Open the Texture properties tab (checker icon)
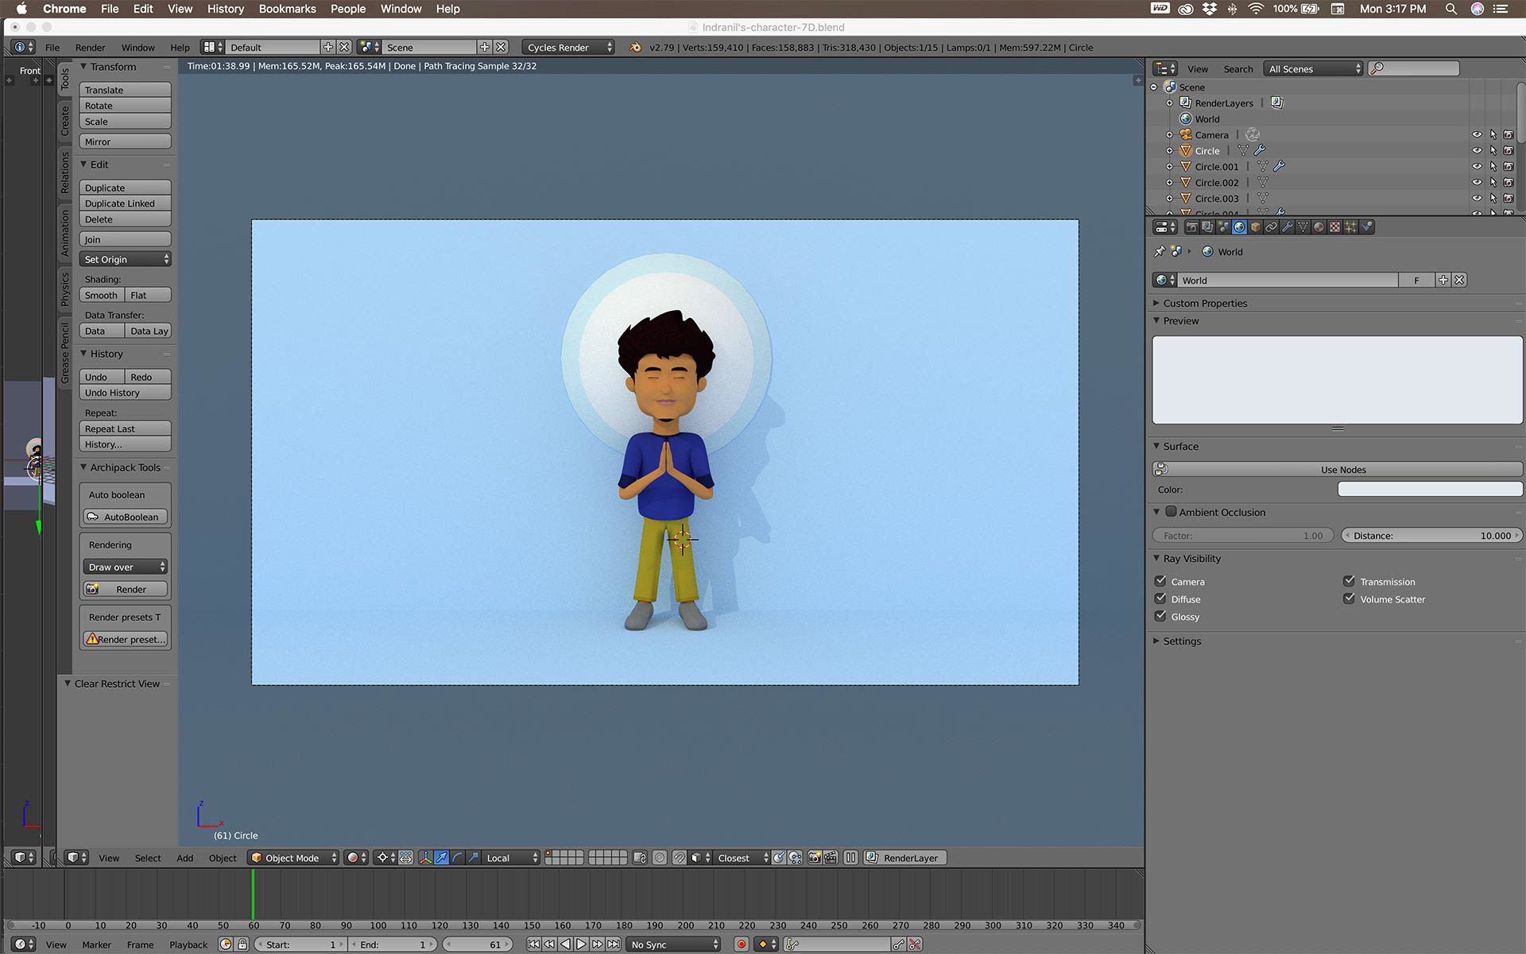Image resolution: width=1526 pixels, height=954 pixels. click(1334, 227)
